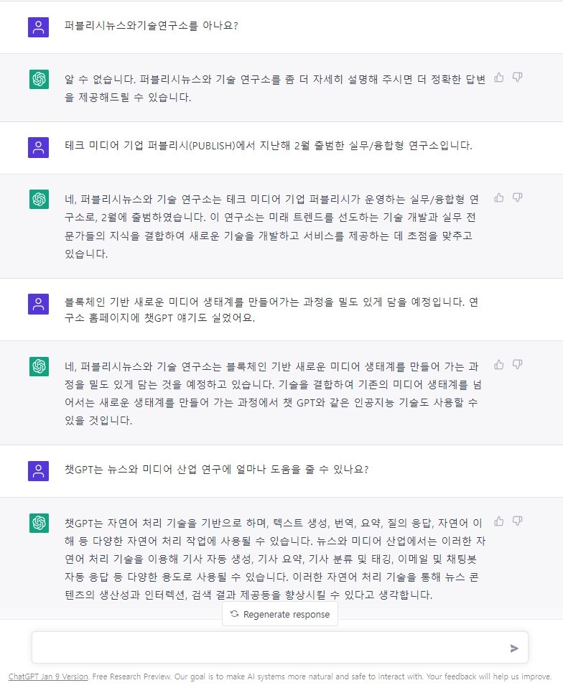Click the user message asking about 퍼블리시뉴스와기술연구소

pyautogui.click(x=151, y=26)
